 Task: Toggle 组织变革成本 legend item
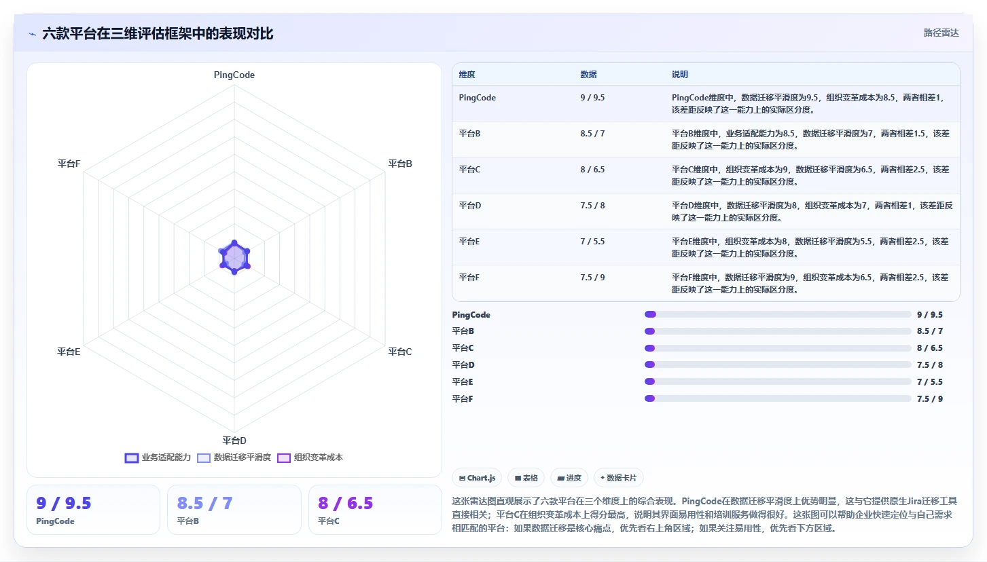(x=310, y=457)
